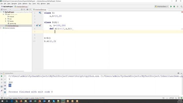Select InheritancDemo.py in the project tree
Screen dimensions: 183x103
coord(12,26)
